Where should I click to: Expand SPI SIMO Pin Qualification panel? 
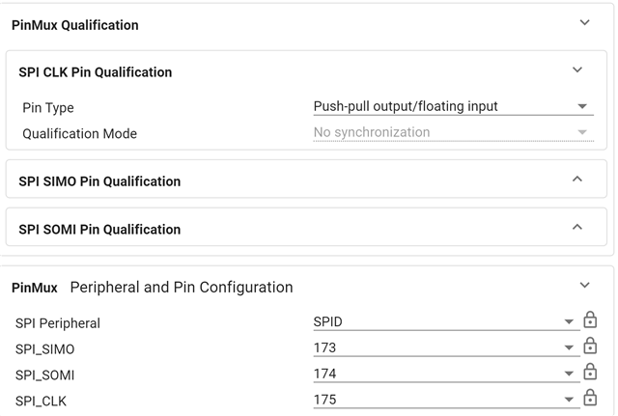pos(577,180)
